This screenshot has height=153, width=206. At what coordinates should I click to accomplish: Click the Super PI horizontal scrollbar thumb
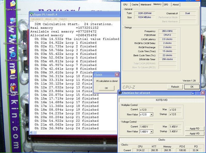pos(35,133)
